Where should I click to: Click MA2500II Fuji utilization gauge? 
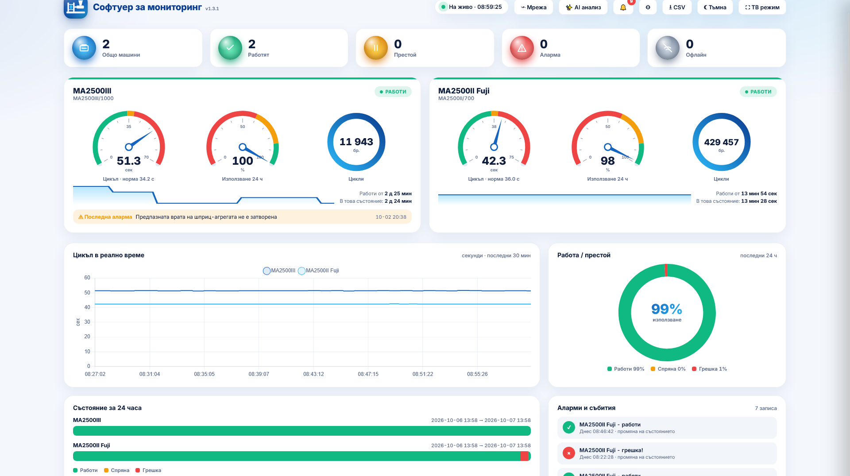tap(608, 142)
